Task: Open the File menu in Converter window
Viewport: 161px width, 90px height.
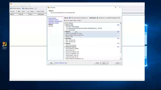Action: 11,6
